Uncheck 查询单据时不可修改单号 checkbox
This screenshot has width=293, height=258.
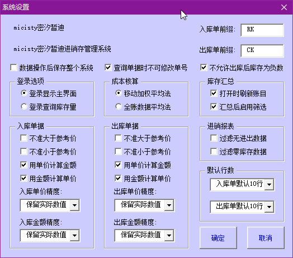tap(108, 68)
